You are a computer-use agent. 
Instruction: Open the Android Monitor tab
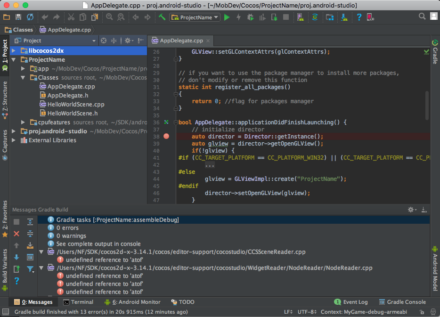pyautogui.click(x=132, y=302)
